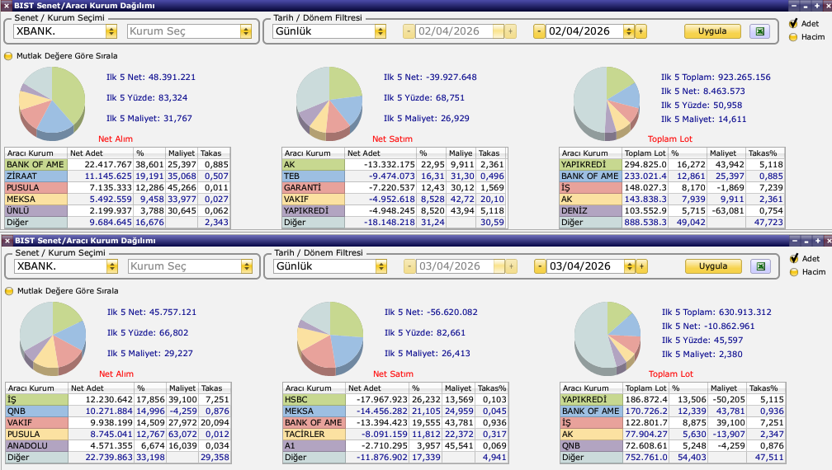Viewport: 832px width, 470px height.
Task: Open the XBANK. symbol dropdown in top panel
Action: tap(111, 31)
